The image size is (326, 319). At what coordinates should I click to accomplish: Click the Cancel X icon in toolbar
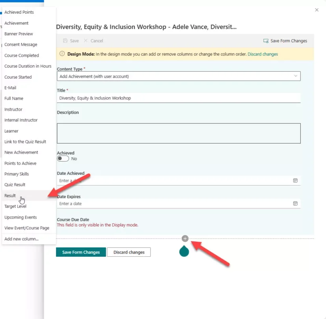[x=86, y=41]
